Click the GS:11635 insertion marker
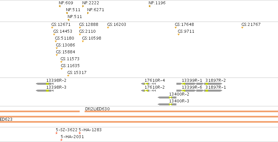 (x=62, y=69)
